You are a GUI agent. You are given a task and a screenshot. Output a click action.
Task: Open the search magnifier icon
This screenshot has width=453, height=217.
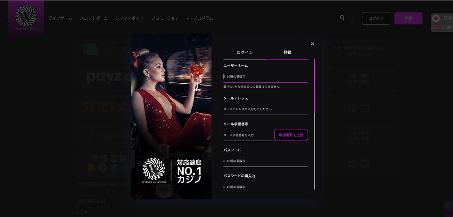(342, 18)
